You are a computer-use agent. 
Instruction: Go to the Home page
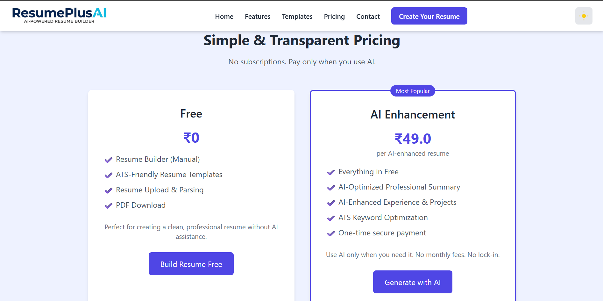pos(224,16)
